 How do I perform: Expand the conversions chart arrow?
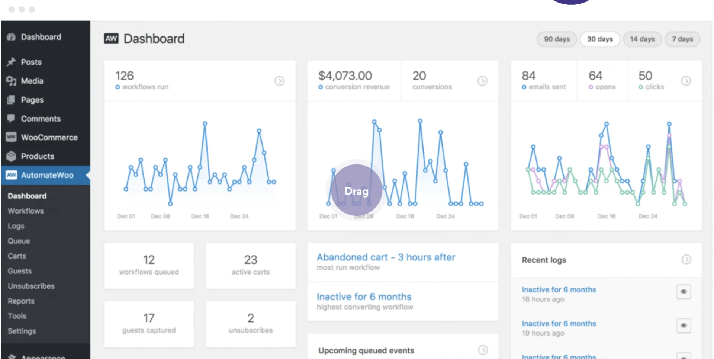482,81
